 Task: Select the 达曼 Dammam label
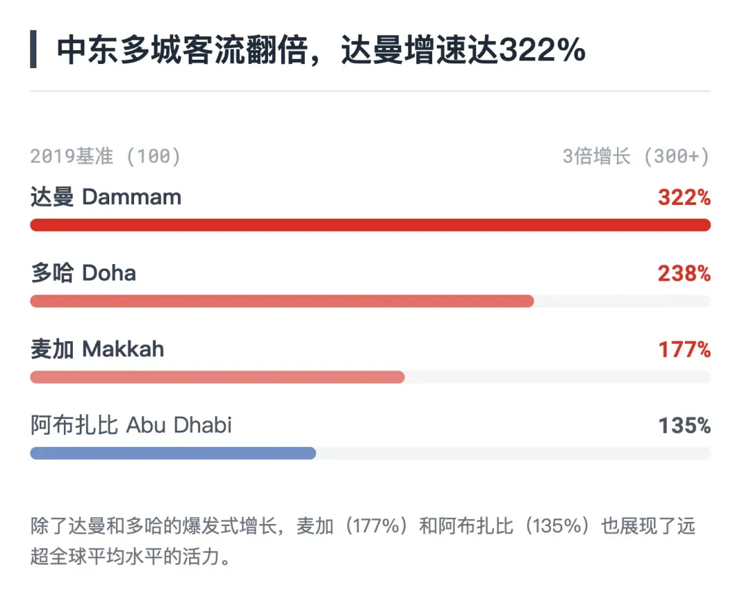point(106,197)
